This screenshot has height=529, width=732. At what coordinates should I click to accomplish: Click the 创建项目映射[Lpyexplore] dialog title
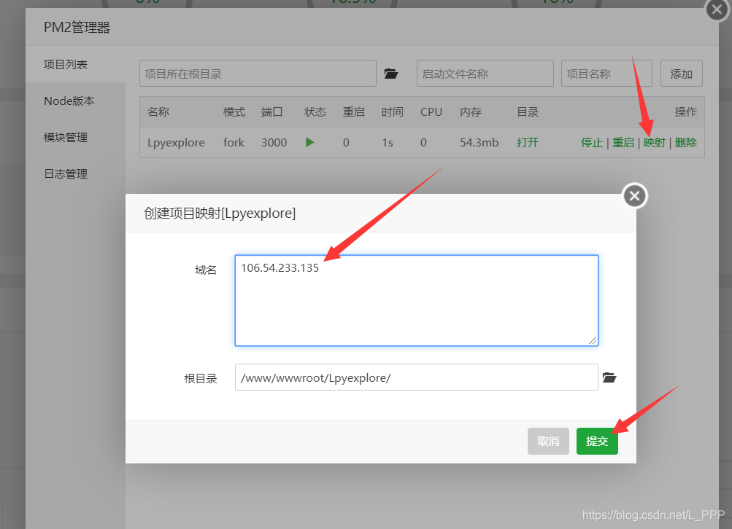(220, 213)
